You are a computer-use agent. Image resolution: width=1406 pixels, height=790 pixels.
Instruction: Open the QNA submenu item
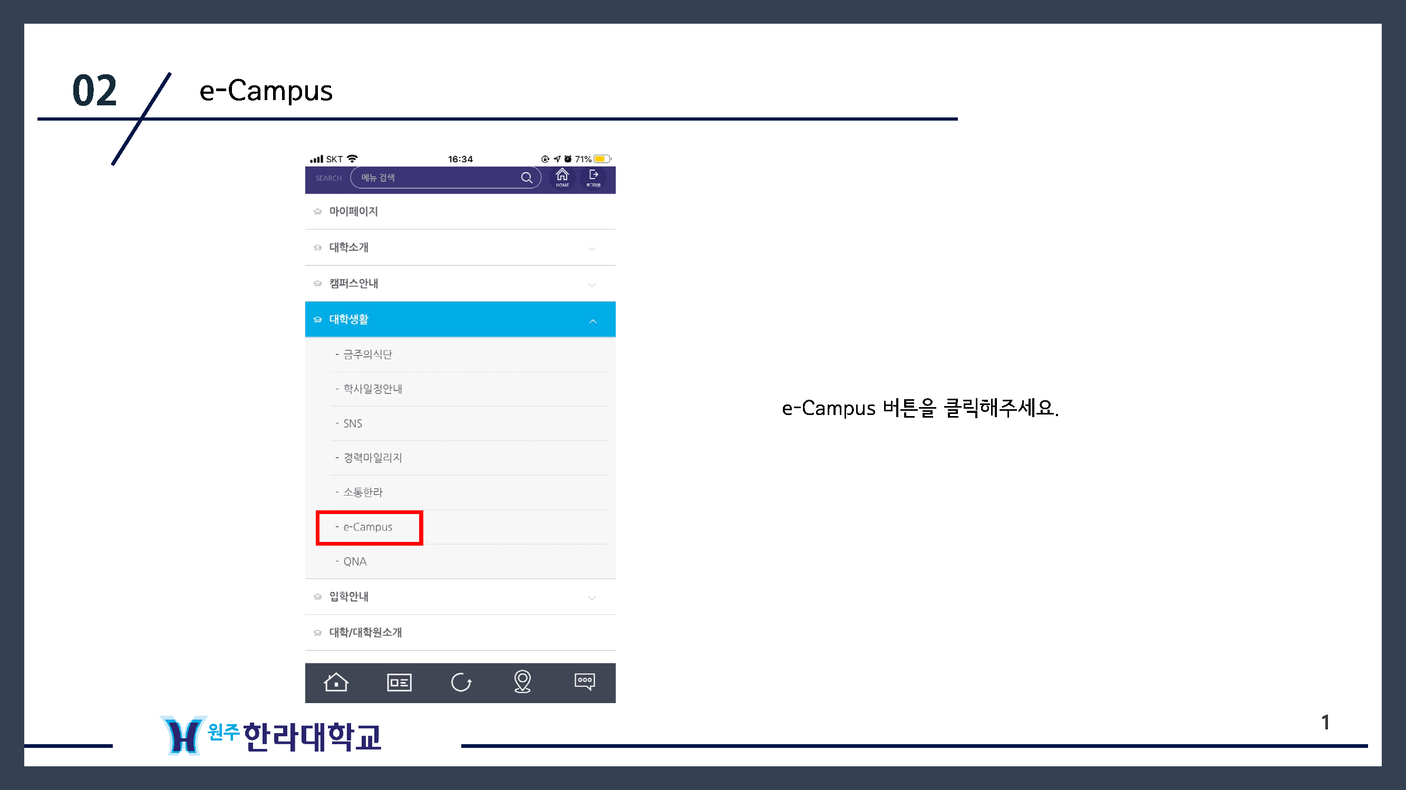(x=354, y=561)
